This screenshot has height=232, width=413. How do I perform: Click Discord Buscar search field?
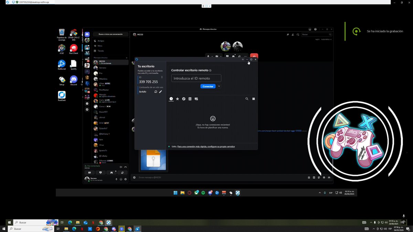coord(317,34)
